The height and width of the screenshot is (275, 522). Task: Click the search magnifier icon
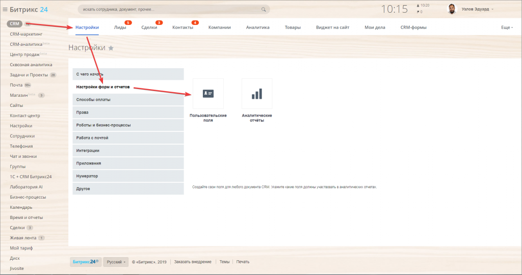[264, 9]
